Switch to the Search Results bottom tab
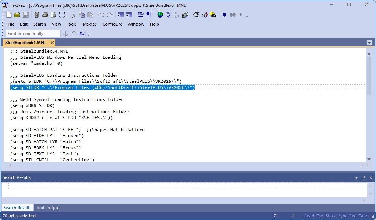 click(17, 208)
